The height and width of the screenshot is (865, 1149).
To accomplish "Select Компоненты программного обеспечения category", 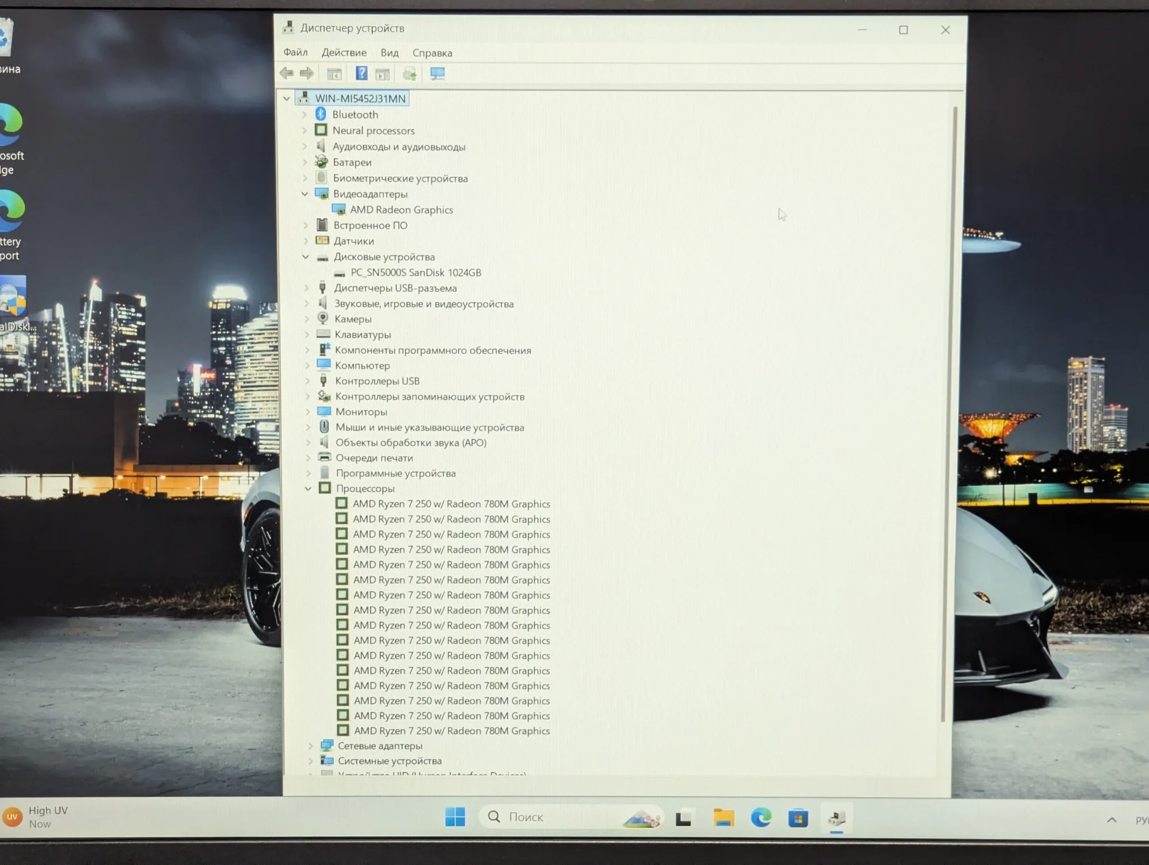I will [x=433, y=350].
